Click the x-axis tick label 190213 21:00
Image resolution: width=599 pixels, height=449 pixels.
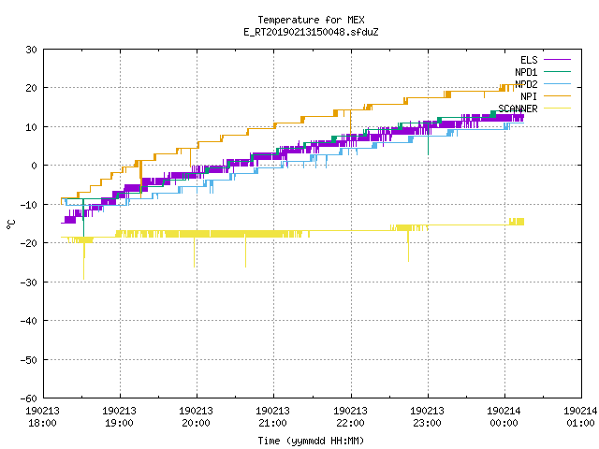coord(272,417)
